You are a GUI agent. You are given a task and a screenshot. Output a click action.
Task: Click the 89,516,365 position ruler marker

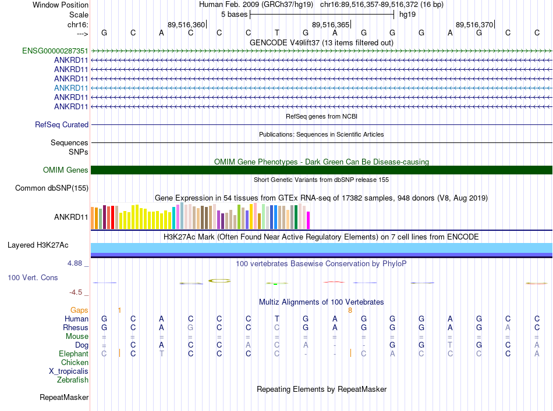click(331, 24)
